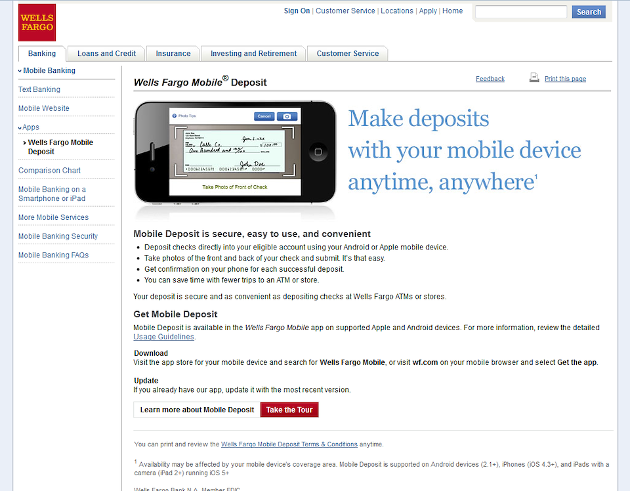The image size is (630, 491).
Task: Open the Locations link
Action: (x=397, y=11)
